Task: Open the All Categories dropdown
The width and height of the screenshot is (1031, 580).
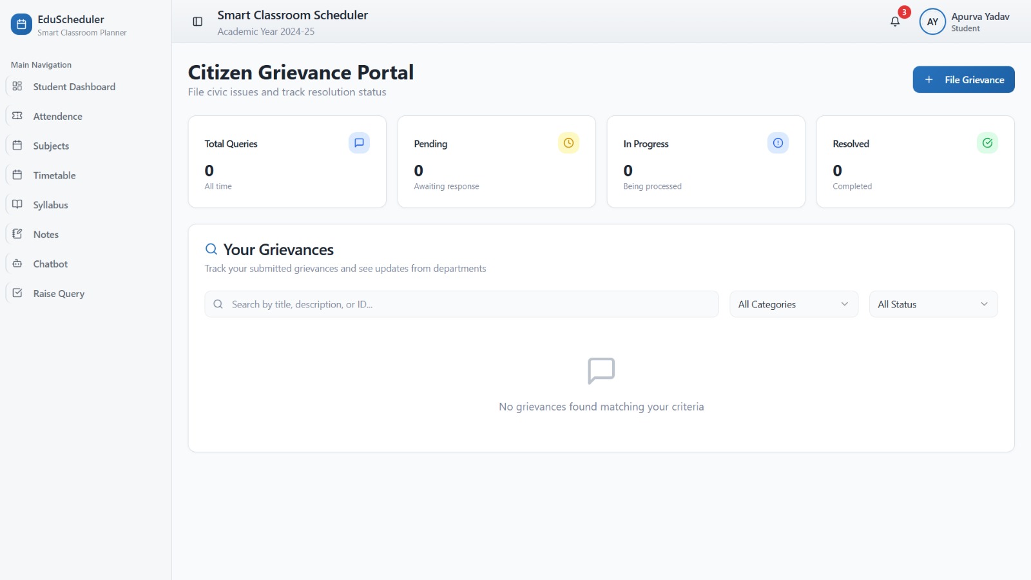Action: pos(794,304)
